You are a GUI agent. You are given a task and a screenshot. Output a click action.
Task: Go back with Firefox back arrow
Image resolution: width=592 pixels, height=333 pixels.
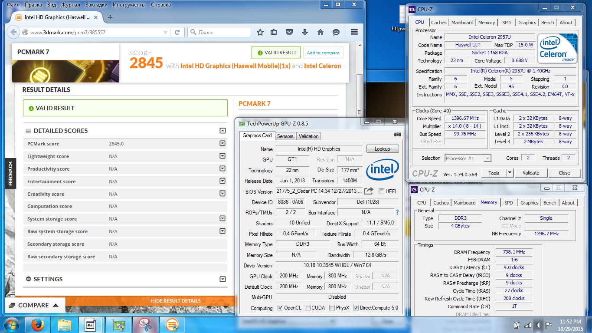[13, 32]
